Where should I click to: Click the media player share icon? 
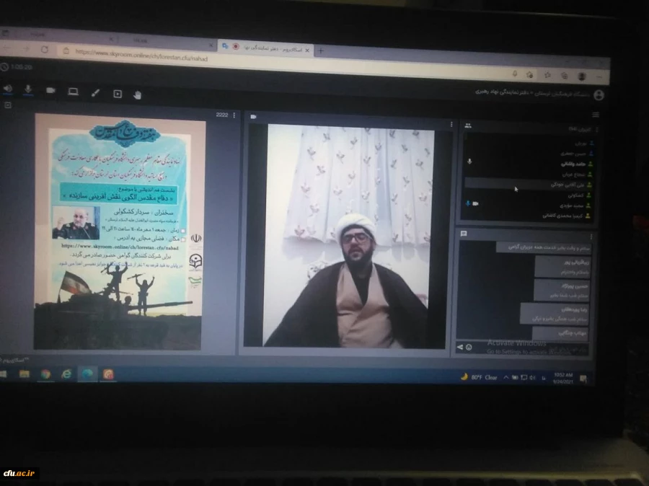(x=117, y=93)
